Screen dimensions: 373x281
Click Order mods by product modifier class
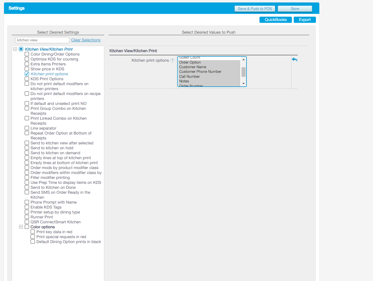click(64, 167)
